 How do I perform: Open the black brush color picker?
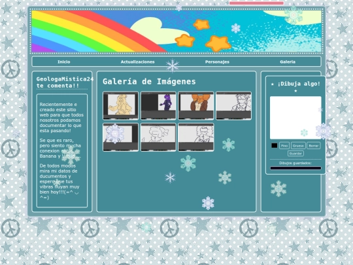tap(274, 145)
